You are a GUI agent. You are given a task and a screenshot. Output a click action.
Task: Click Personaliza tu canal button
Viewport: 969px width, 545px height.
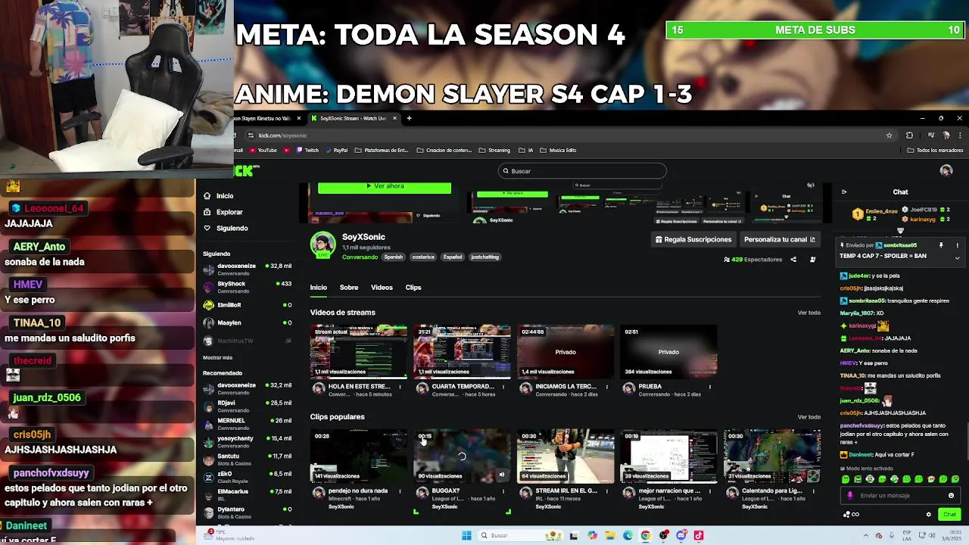click(779, 239)
